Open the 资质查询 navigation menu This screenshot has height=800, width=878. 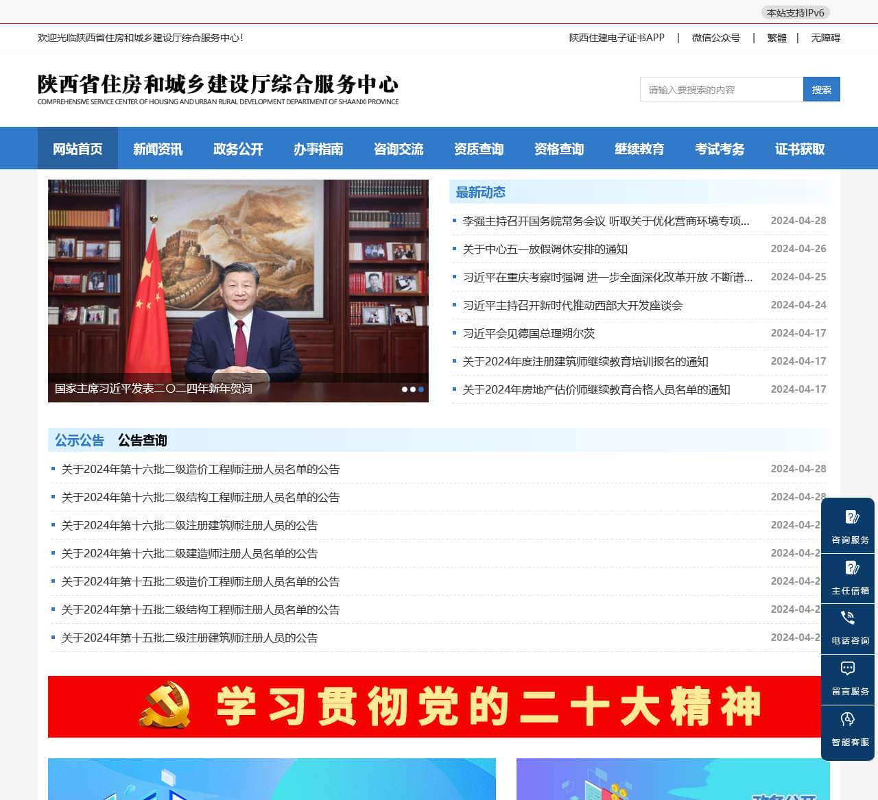coord(478,148)
